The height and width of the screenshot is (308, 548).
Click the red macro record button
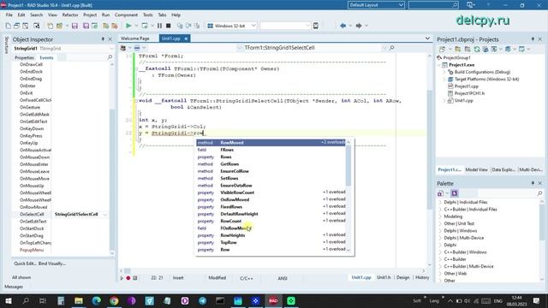(128, 278)
